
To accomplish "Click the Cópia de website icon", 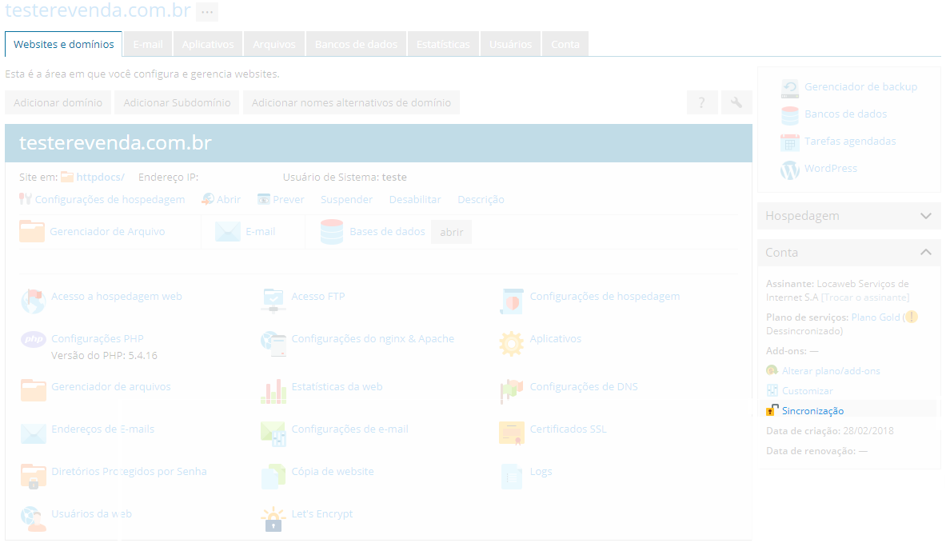I will point(273,476).
